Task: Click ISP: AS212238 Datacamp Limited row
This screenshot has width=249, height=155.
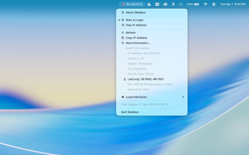Action: click(152, 84)
